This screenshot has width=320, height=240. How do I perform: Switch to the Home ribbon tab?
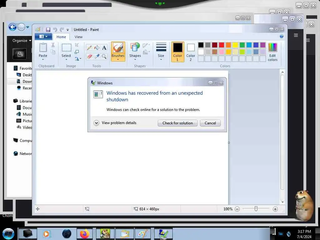61,37
